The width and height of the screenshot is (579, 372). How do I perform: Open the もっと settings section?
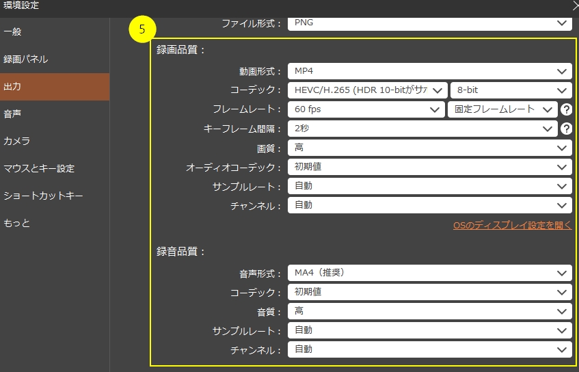[x=55, y=223]
